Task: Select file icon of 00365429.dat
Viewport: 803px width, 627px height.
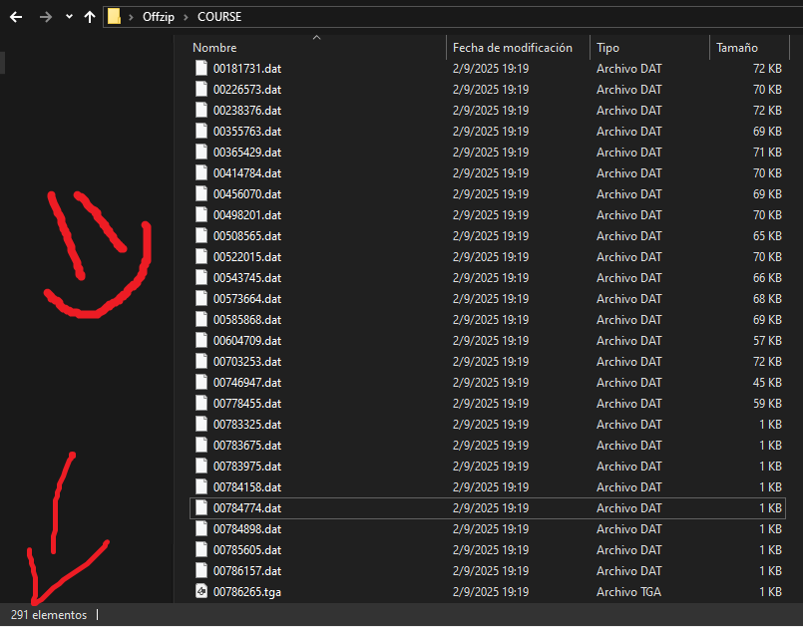Action: (201, 153)
